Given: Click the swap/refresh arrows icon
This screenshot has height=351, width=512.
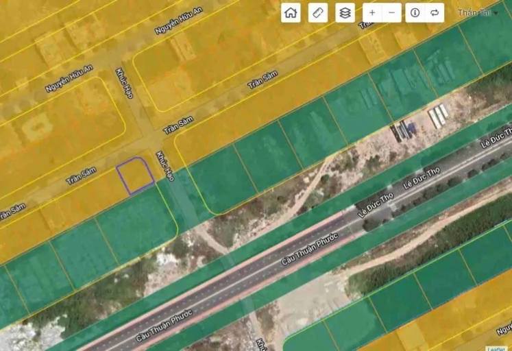Looking at the screenshot, I should [435, 12].
